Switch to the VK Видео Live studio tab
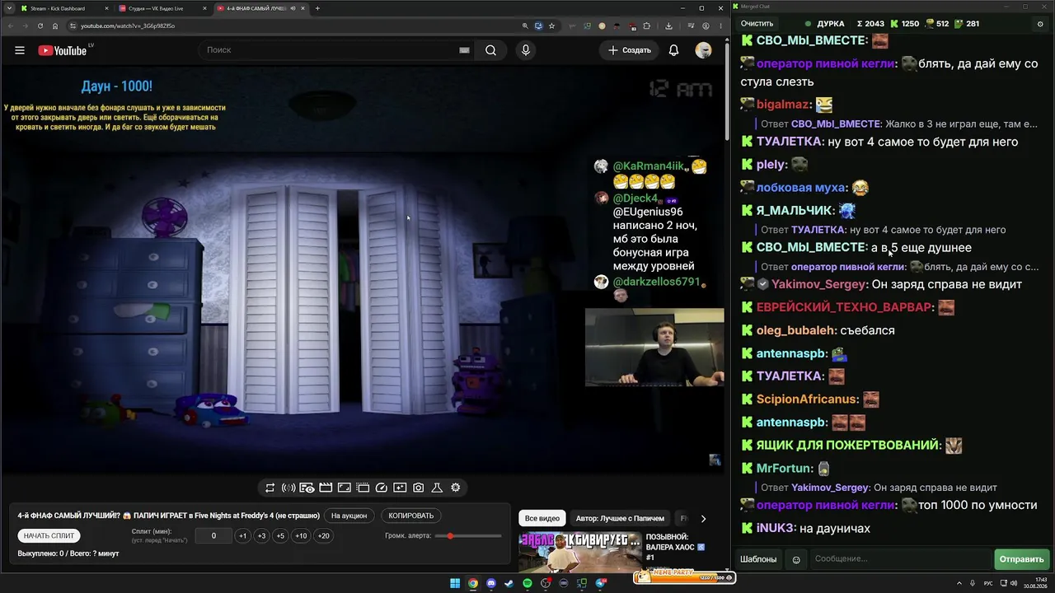Image resolution: width=1055 pixels, height=593 pixels. pos(163,8)
